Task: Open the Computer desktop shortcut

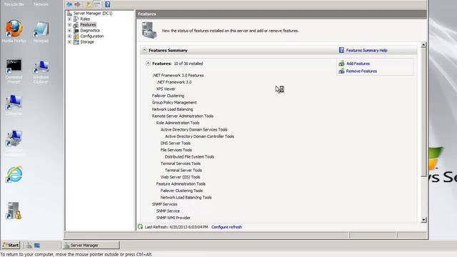Action: (x=14, y=102)
